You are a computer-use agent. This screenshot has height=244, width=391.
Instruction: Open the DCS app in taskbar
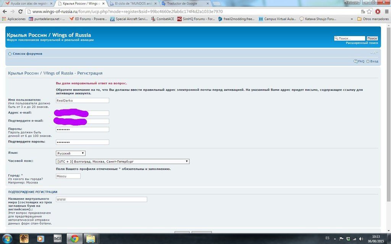click(x=58, y=239)
